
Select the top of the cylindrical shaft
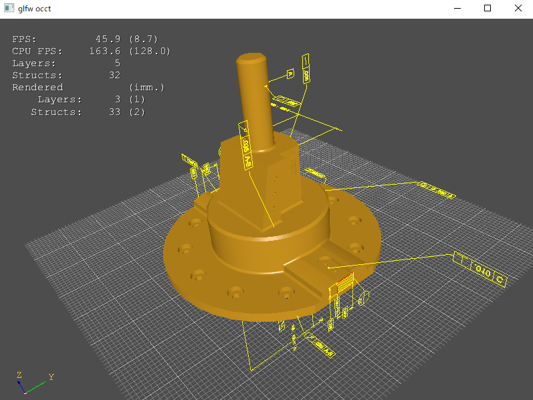tap(251, 59)
